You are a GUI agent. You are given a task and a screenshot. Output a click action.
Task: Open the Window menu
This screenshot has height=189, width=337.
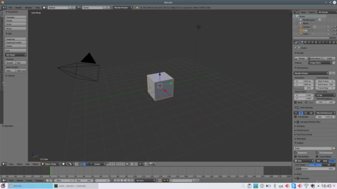(28, 7)
